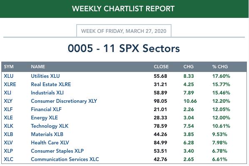Click the 0005 - 11 SPX Sectors title
Screen dimensions: 249x166
click(x=124, y=48)
